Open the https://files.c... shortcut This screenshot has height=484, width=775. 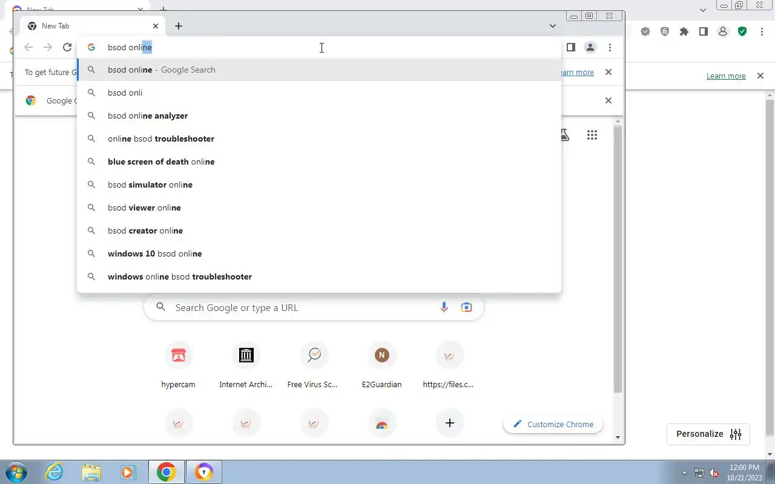pyautogui.click(x=449, y=365)
